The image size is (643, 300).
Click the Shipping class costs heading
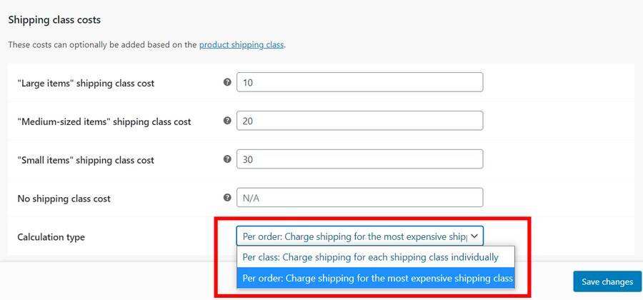coord(54,20)
